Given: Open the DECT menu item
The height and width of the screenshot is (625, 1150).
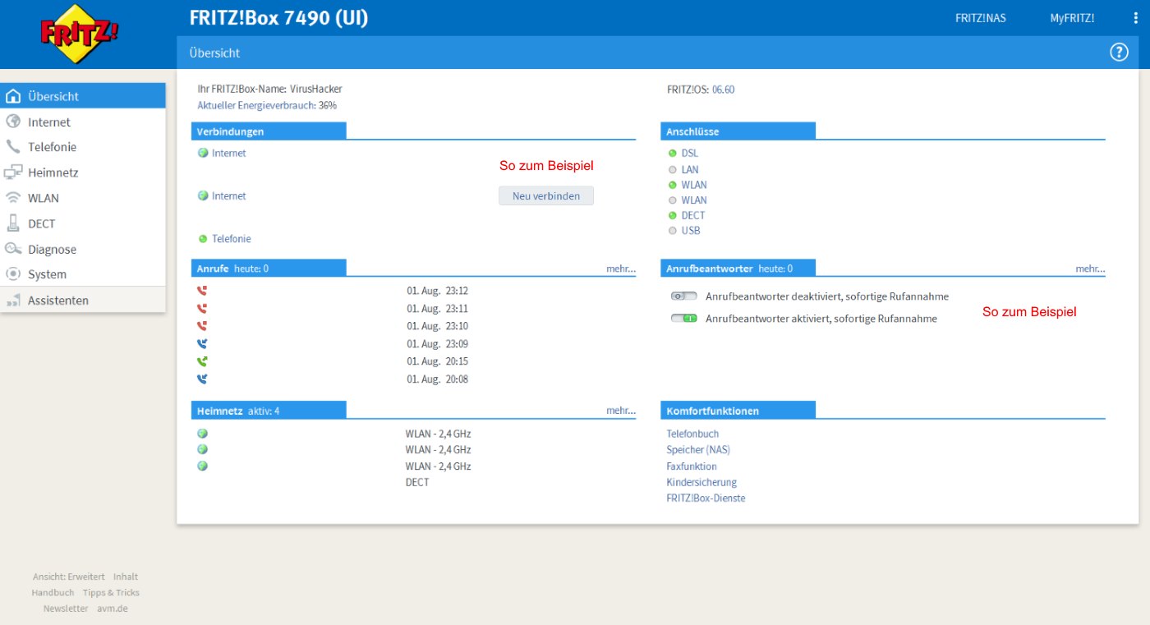Looking at the screenshot, I should point(82,223).
